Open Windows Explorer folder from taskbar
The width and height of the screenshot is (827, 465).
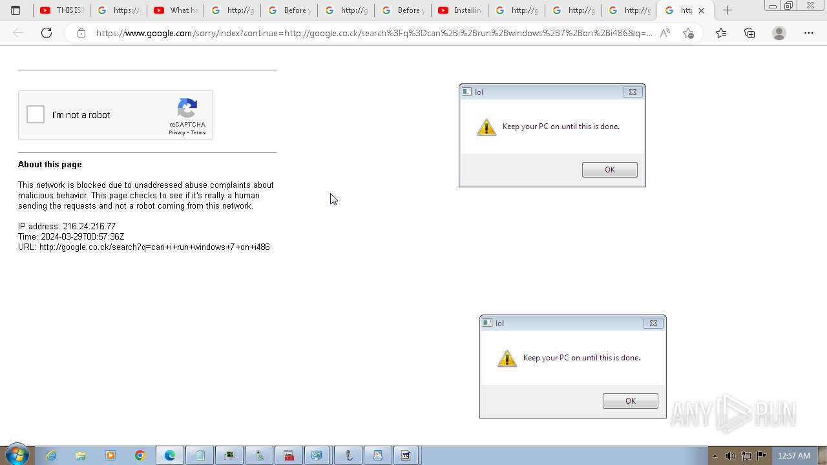pyautogui.click(x=81, y=455)
